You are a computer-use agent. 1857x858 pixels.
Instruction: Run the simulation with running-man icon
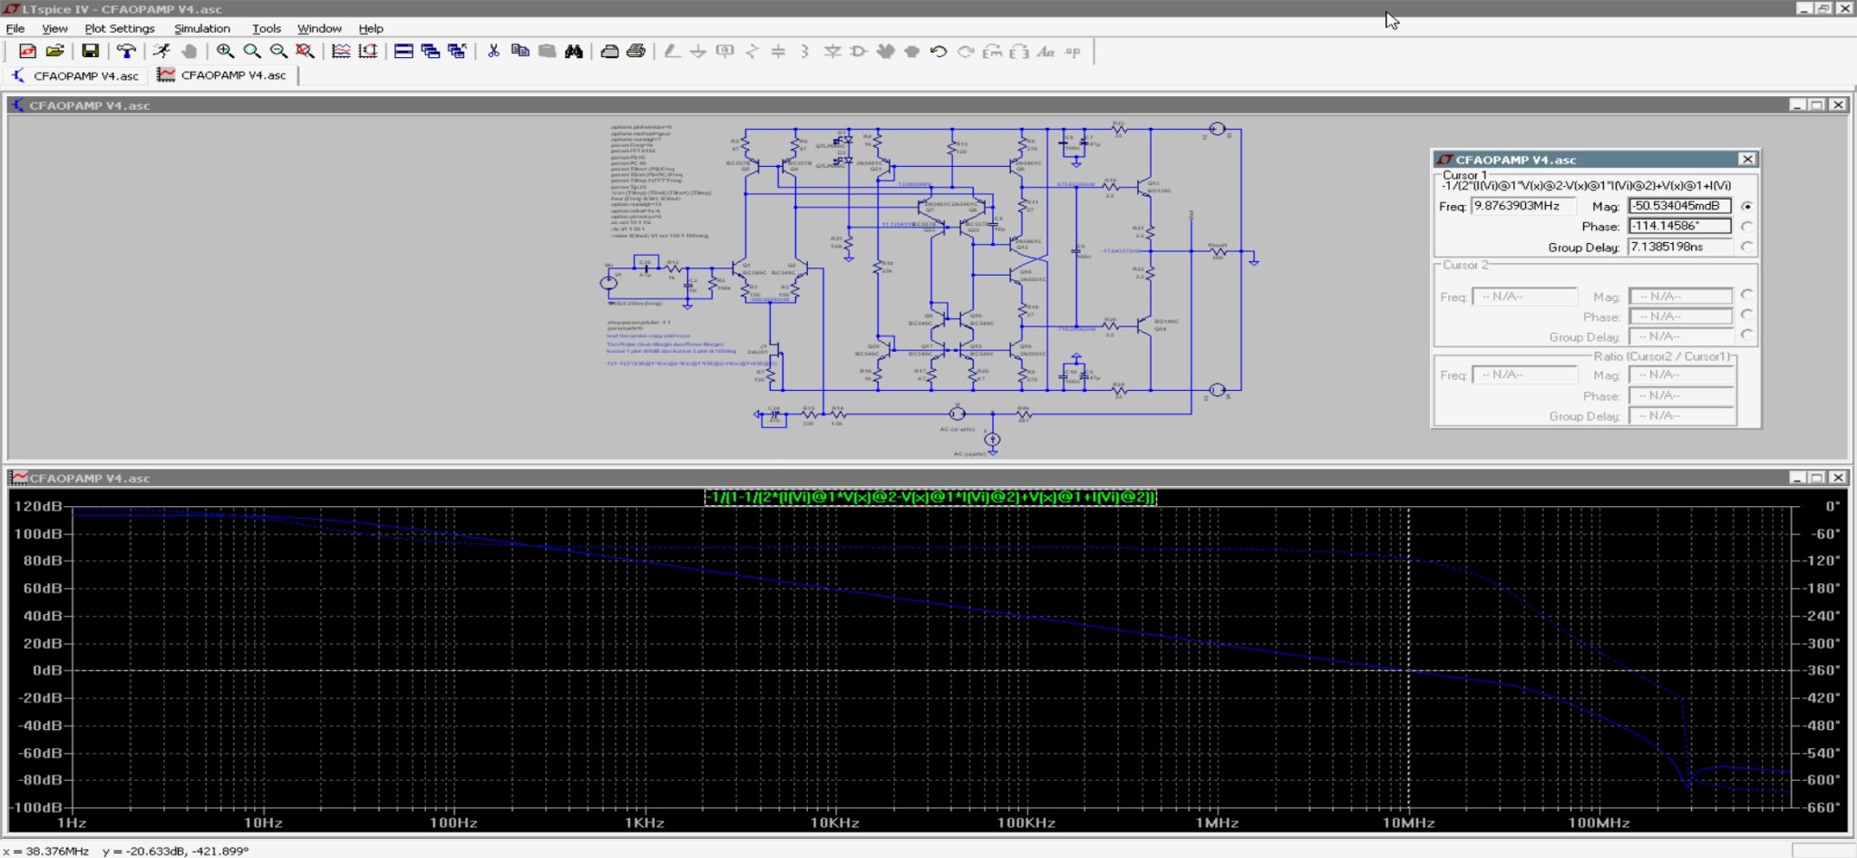tap(161, 52)
